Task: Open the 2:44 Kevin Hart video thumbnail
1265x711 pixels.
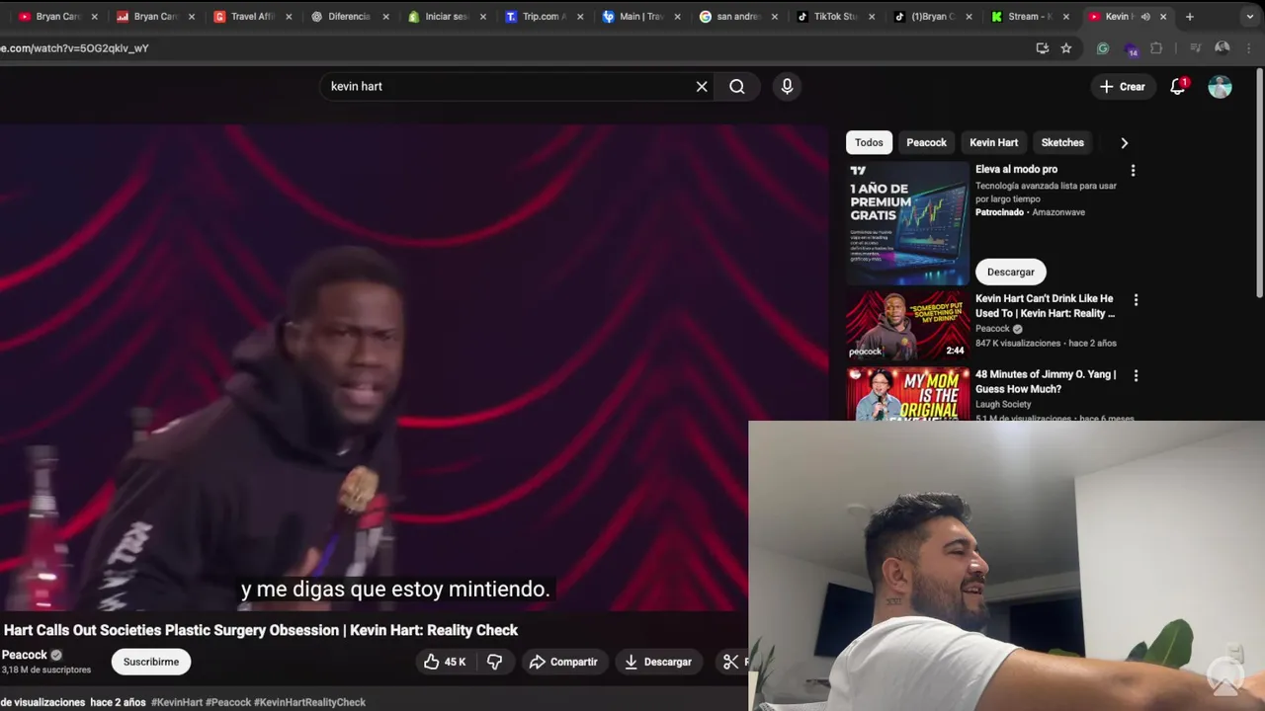Action: tap(907, 325)
